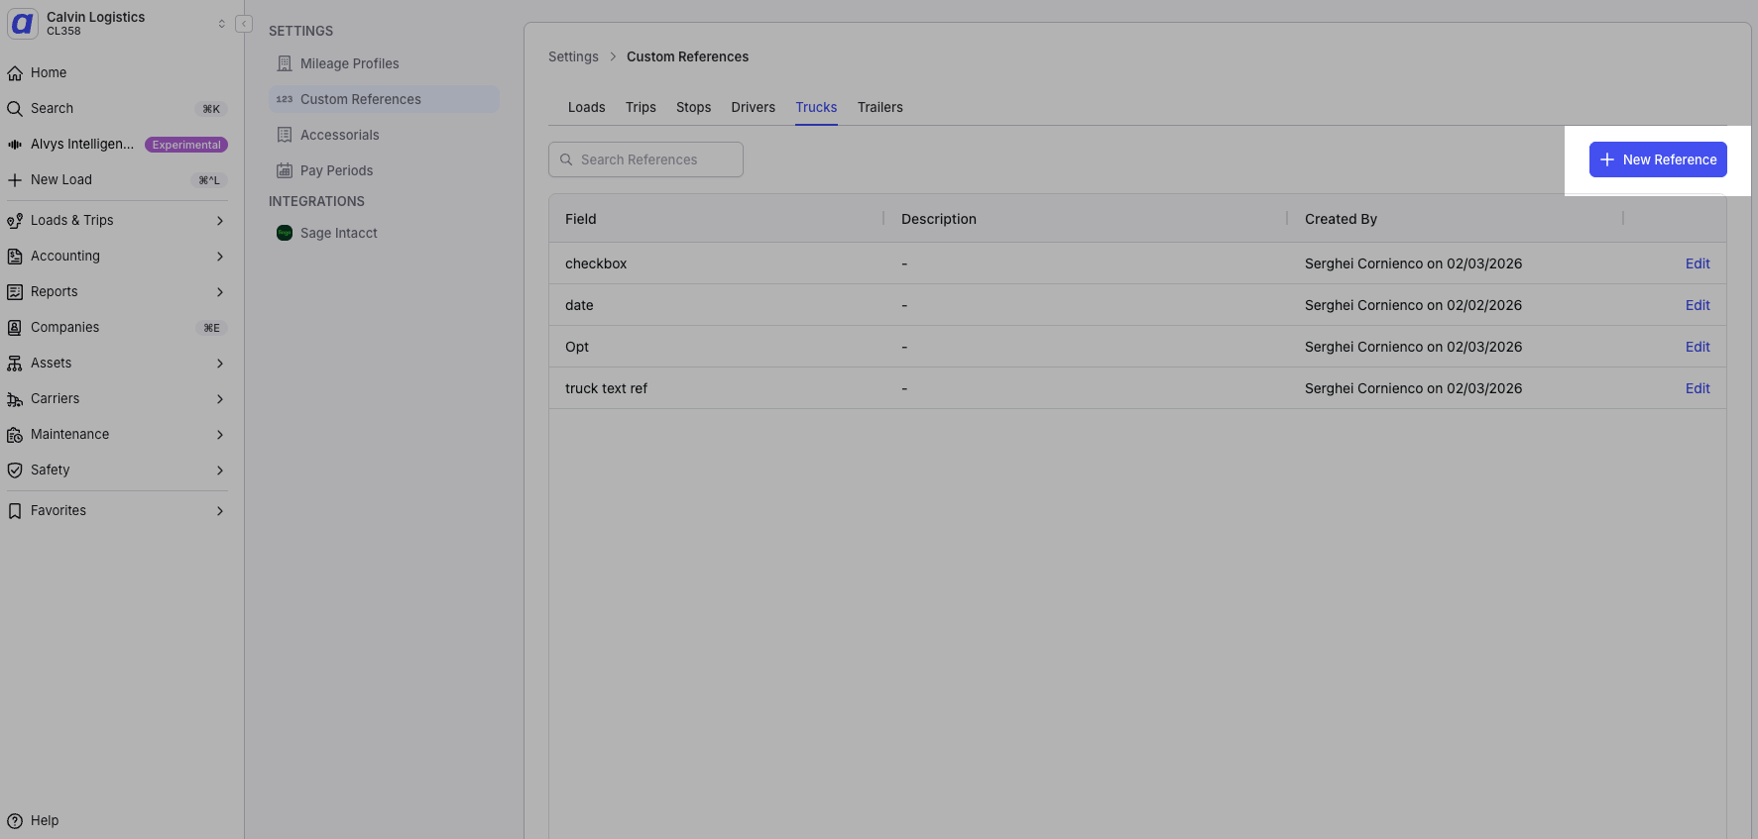Expand the Carriers chevron
The height and width of the screenshot is (839, 1758).
(x=220, y=399)
